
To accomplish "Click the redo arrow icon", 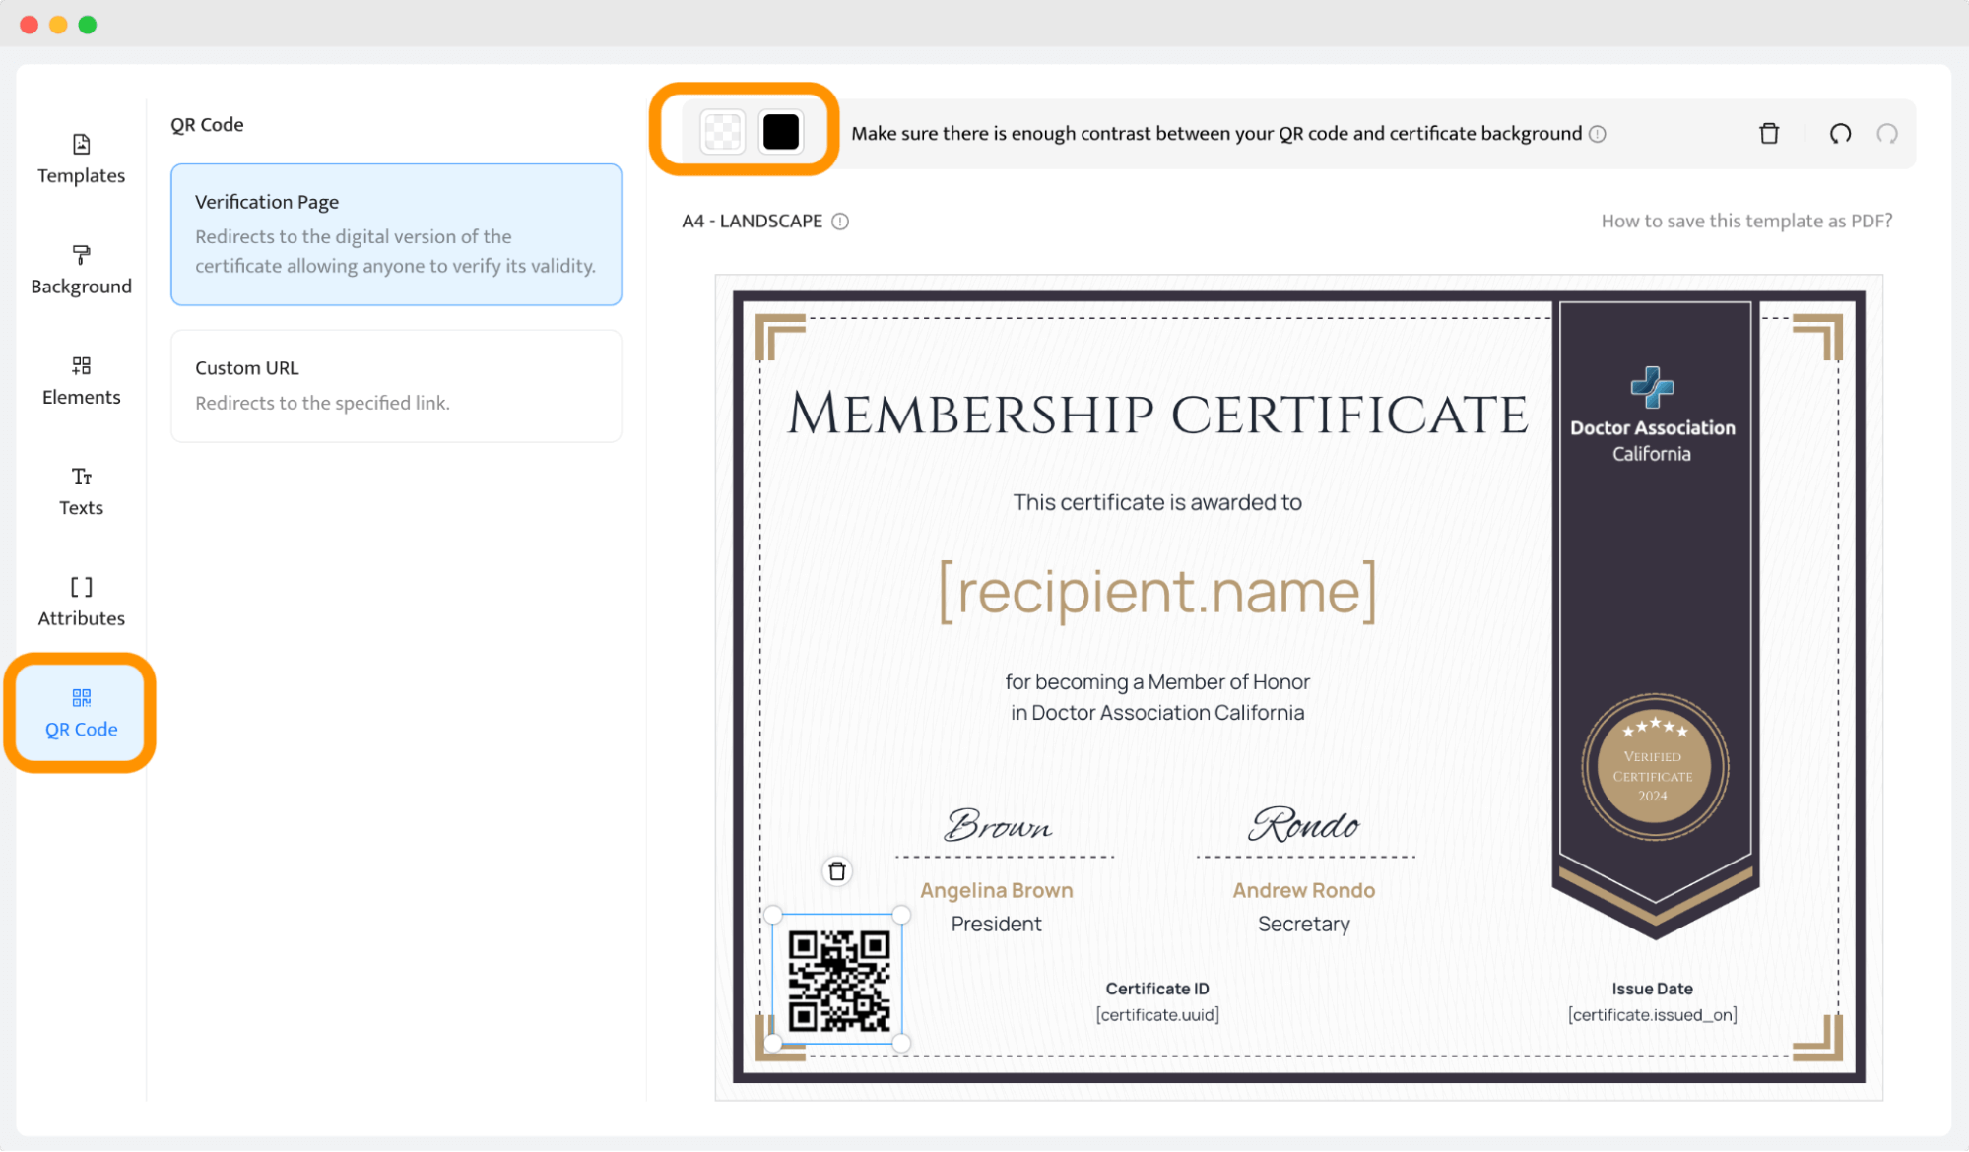I will [1887, 133].
